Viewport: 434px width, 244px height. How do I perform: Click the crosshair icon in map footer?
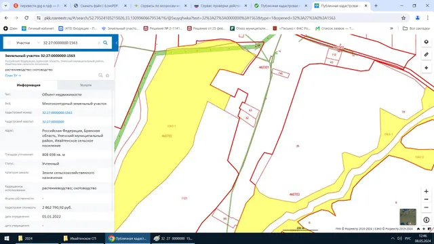(424, 229)
